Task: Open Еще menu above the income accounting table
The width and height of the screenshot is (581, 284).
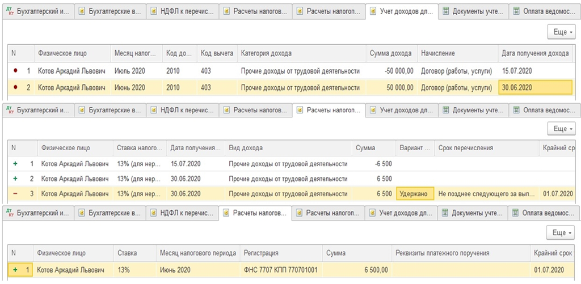Action: (x=563, y=32)
